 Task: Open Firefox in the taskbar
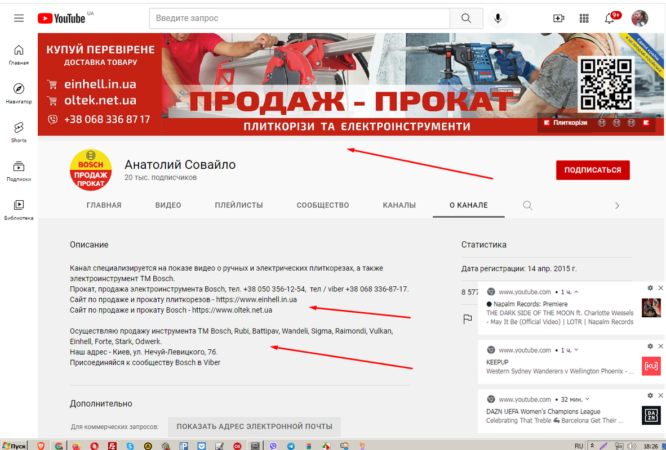pyautogui.click(x=77, y=445)
